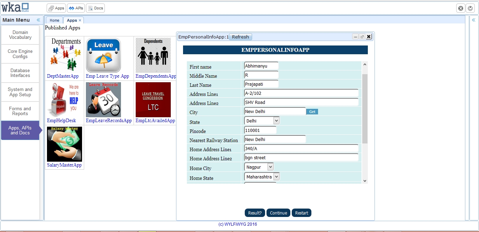Collapse the Main Menu panel
This screenshot has height=232, width=479.
pyautogui.click(x=38, y=20)
